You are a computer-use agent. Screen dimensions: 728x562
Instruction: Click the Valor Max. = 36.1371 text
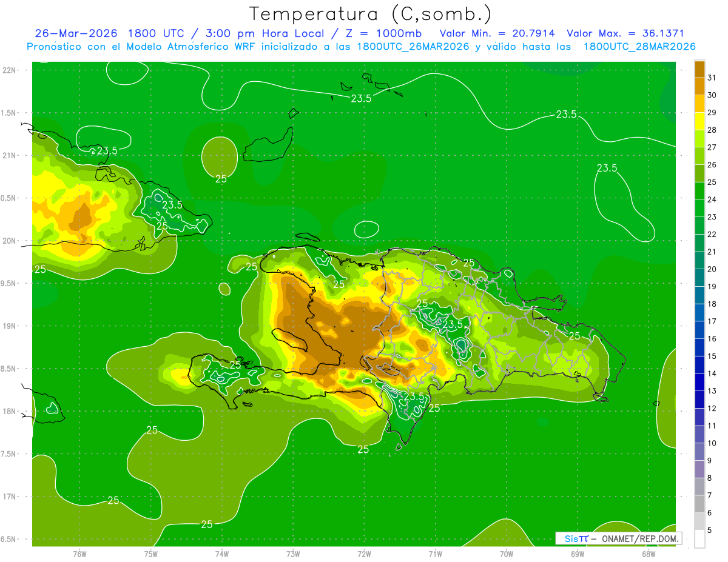tap(625, 33)
